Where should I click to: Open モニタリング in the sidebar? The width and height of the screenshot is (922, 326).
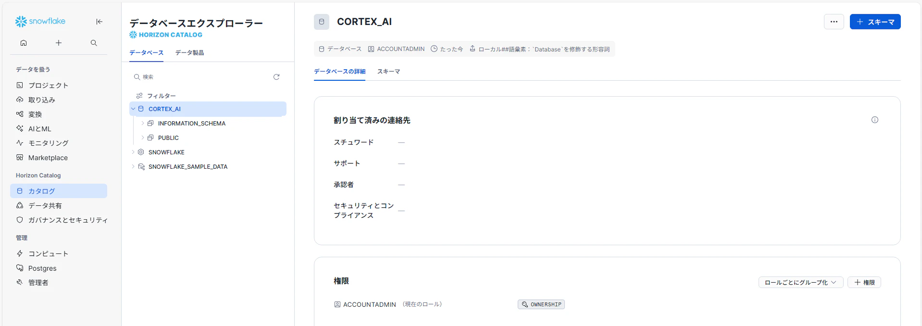pyautogui.click(x=59, y=143)
